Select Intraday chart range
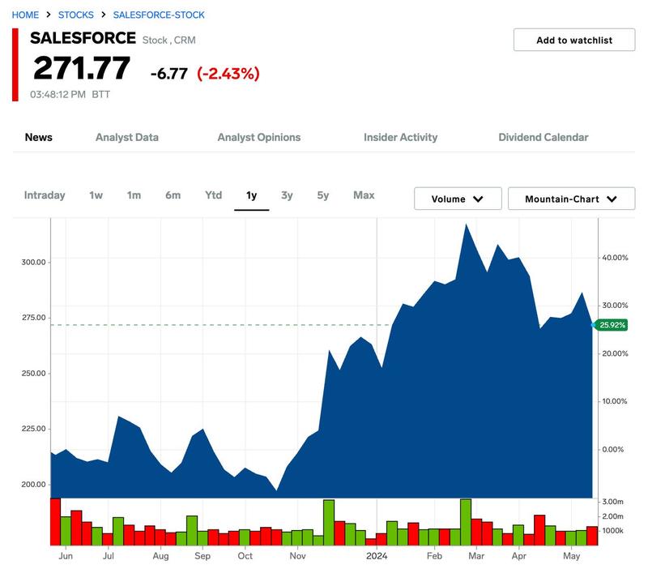 point(45,195)
